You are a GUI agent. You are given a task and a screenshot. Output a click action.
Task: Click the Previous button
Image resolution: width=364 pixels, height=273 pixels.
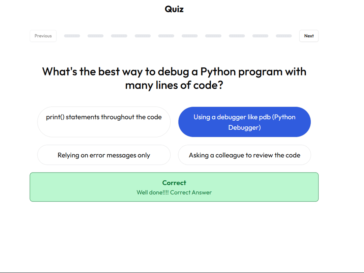pyautogui.click(x=43, y=36)
